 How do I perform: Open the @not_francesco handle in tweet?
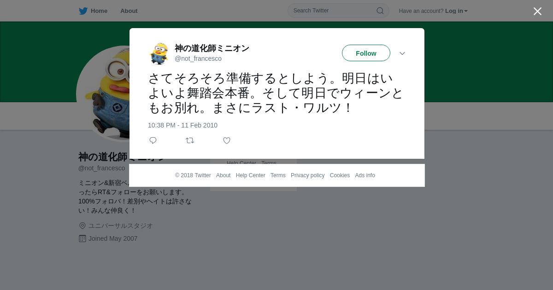(198, 58)
